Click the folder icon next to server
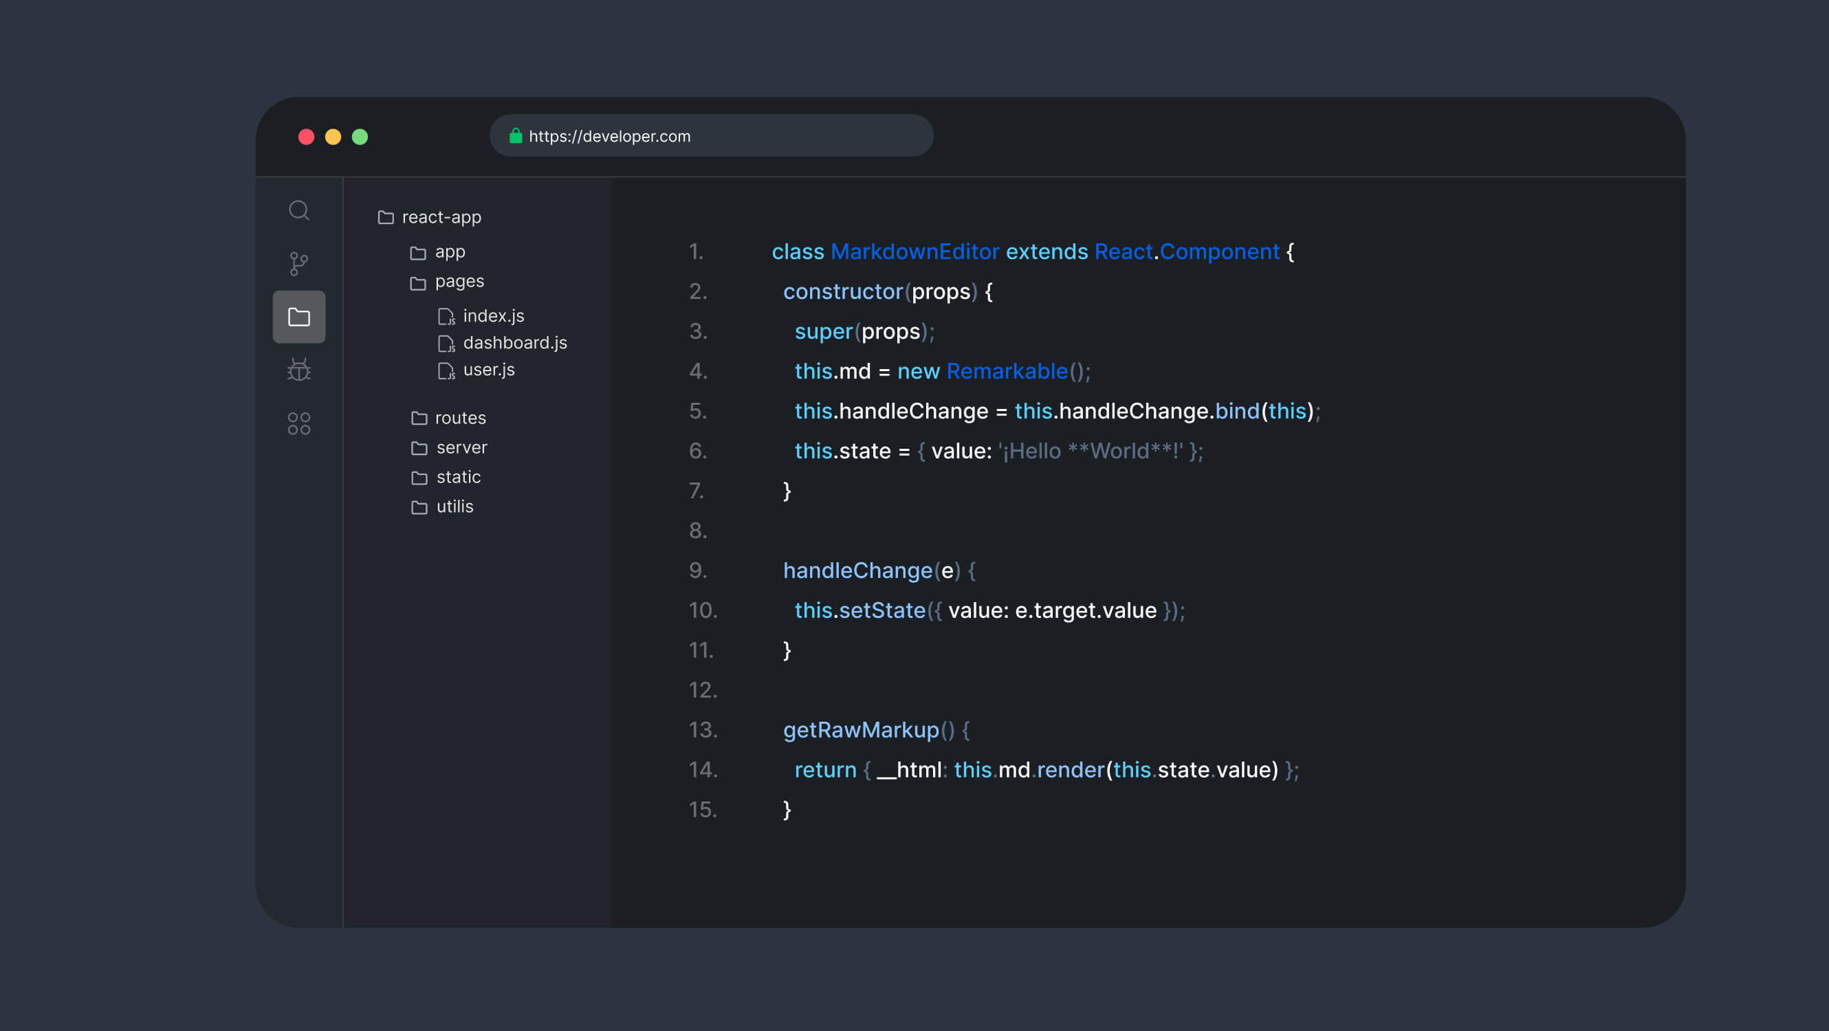The width and height of the screenshot is (1829, 1031). pyautogui.click(x=418, y=447)
